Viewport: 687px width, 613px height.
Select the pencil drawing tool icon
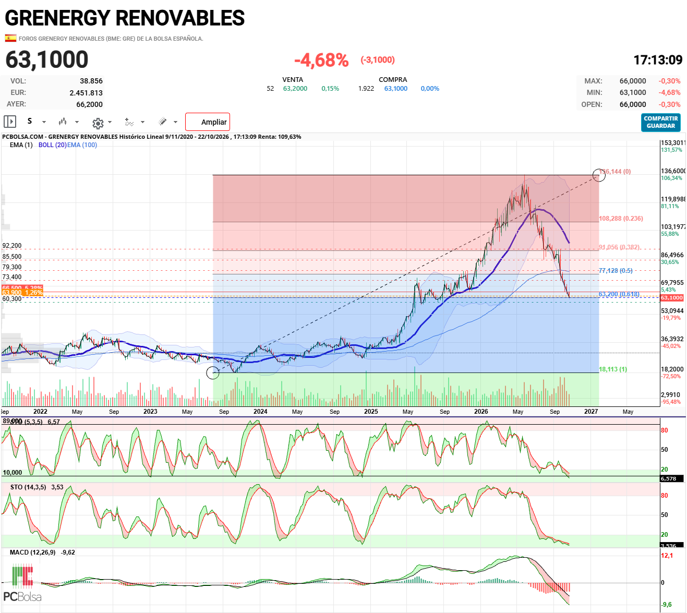[x=163, y=122]
